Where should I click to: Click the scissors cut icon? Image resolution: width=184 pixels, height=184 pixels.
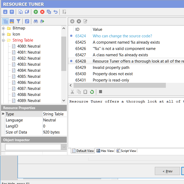click(x=72, y=92)
